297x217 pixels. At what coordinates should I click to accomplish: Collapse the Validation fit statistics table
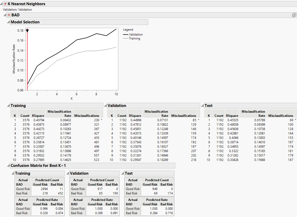click(105, 106)
